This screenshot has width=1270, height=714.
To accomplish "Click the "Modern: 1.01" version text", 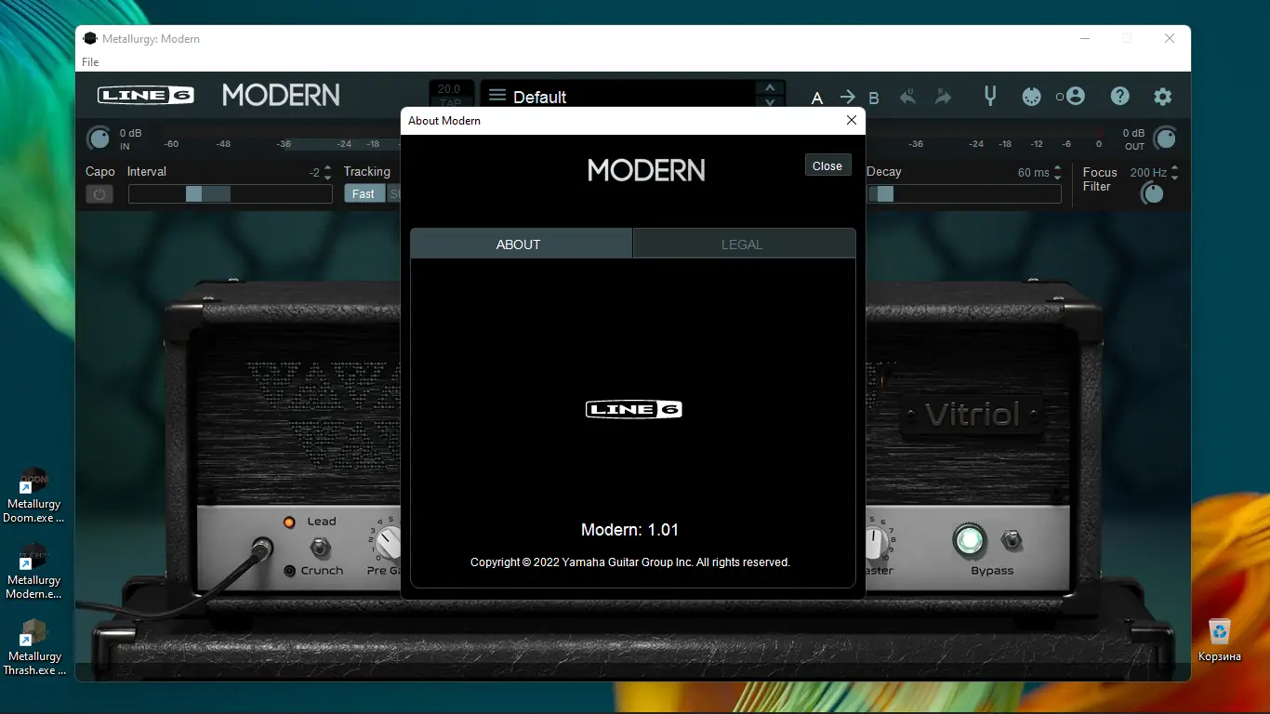I will [630, 530].
